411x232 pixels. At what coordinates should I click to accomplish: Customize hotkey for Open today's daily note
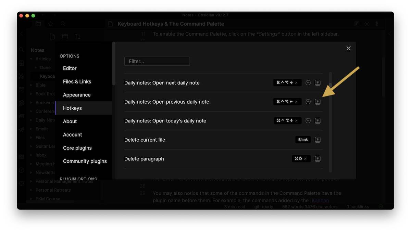tap(317, 120)
